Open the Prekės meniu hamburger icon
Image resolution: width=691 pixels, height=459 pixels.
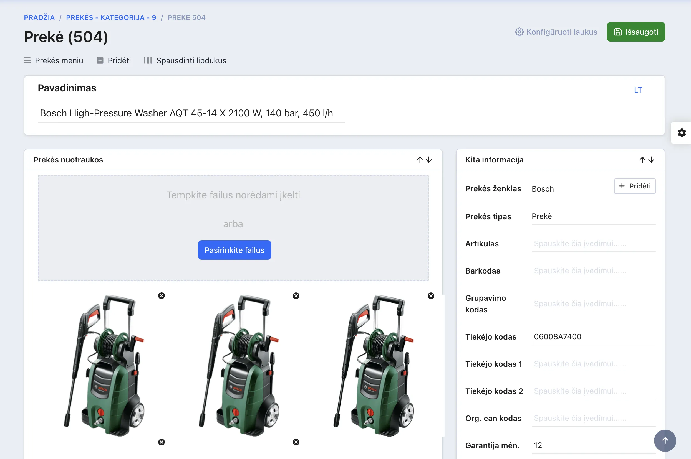[27, 61]
